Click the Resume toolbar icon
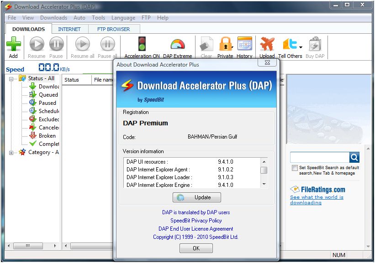375x263 pixels. (x=37, y=44)
